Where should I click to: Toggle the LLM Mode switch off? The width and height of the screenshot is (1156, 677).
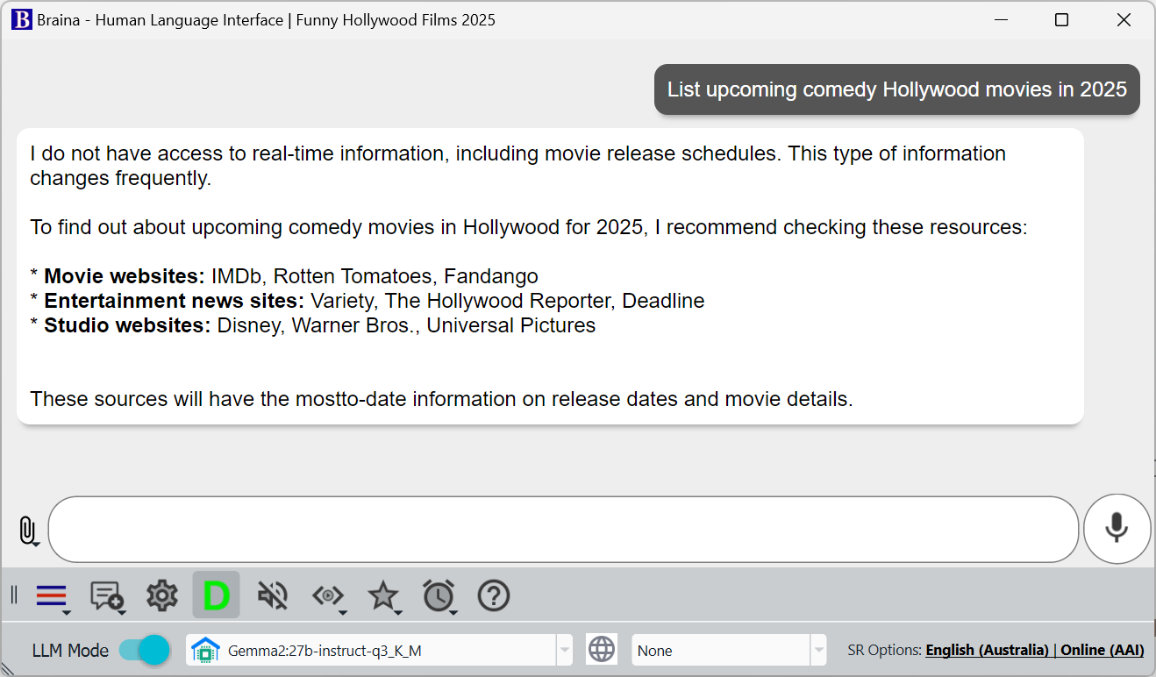143,650
